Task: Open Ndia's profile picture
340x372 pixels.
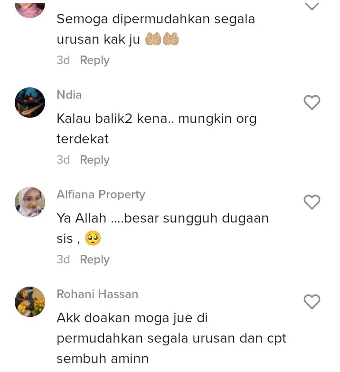Action: pyautogui.click(x=30, y=102)
